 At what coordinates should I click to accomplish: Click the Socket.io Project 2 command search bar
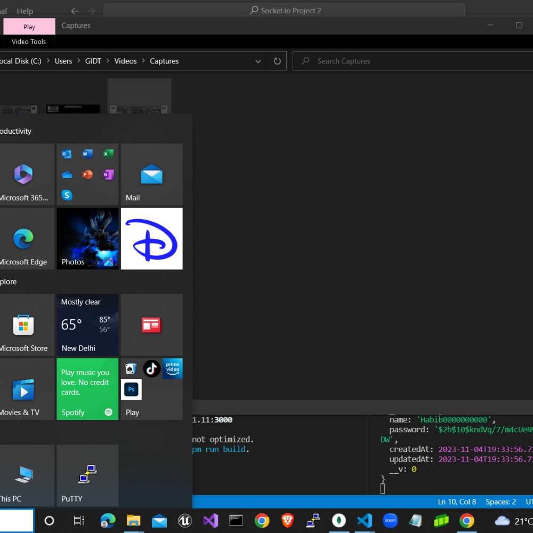284,11
